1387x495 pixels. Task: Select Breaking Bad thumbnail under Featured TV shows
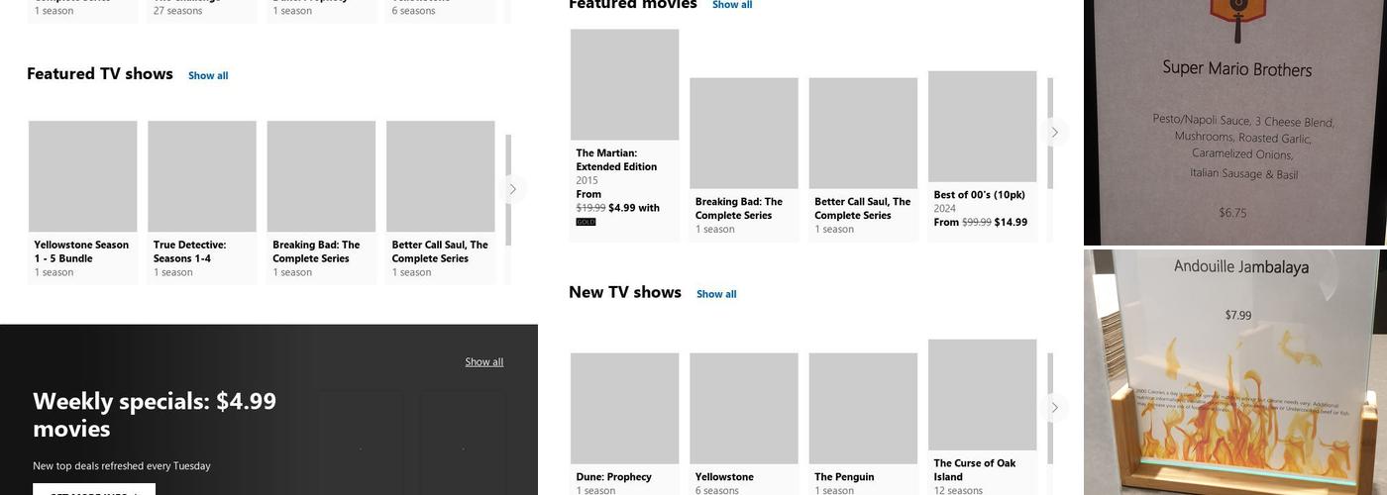pos(321,176)
